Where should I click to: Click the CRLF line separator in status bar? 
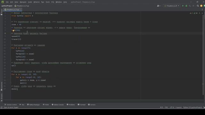(x=166, y=107)
